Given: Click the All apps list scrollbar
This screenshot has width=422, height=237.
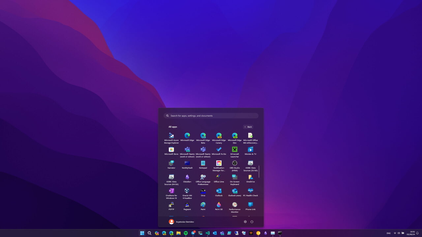Looking at the screenshot, I should point(259,171).
